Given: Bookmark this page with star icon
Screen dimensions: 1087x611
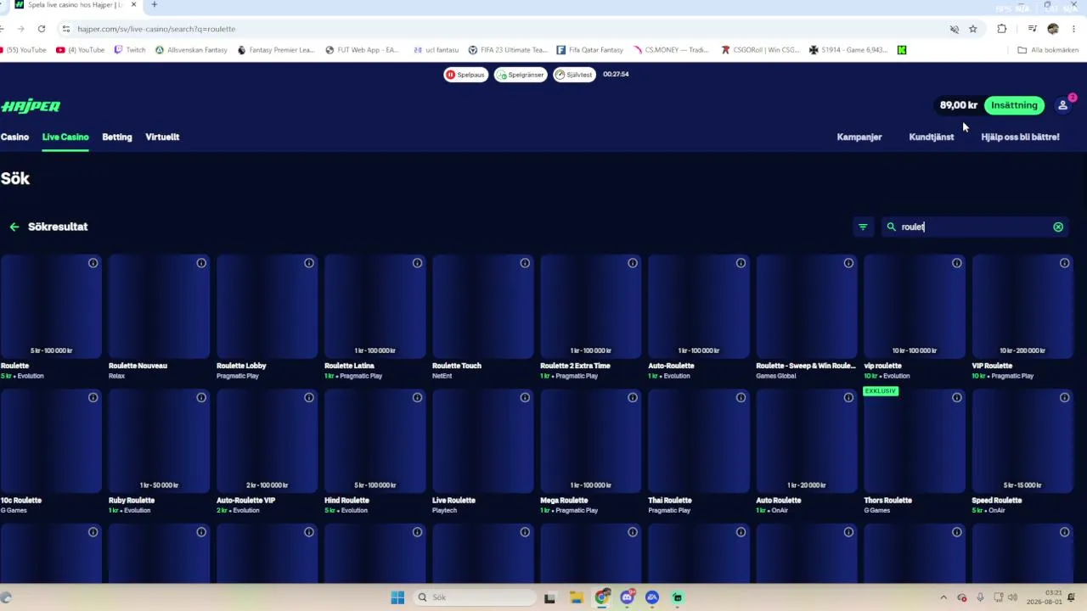Looking at the screenshot, I should (973, 29).
